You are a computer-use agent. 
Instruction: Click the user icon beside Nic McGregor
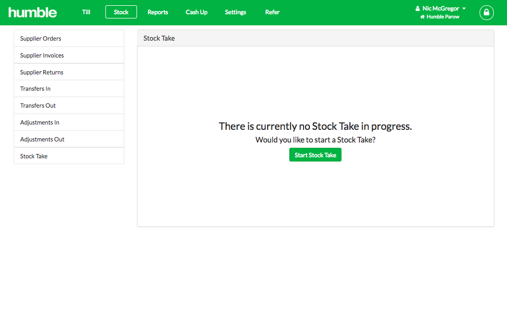[x=417, y=8]
